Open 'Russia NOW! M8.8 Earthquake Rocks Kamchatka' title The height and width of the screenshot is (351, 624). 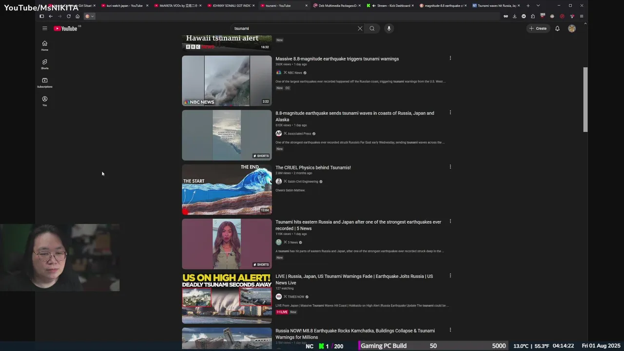pos(355,333)
